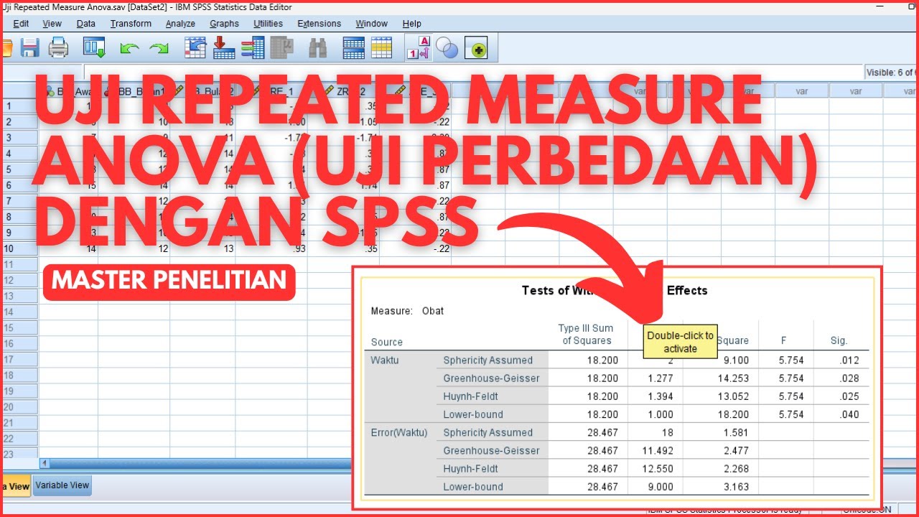Switch to the Data View tab
The image size is (919, 517).
click(16, 486)
